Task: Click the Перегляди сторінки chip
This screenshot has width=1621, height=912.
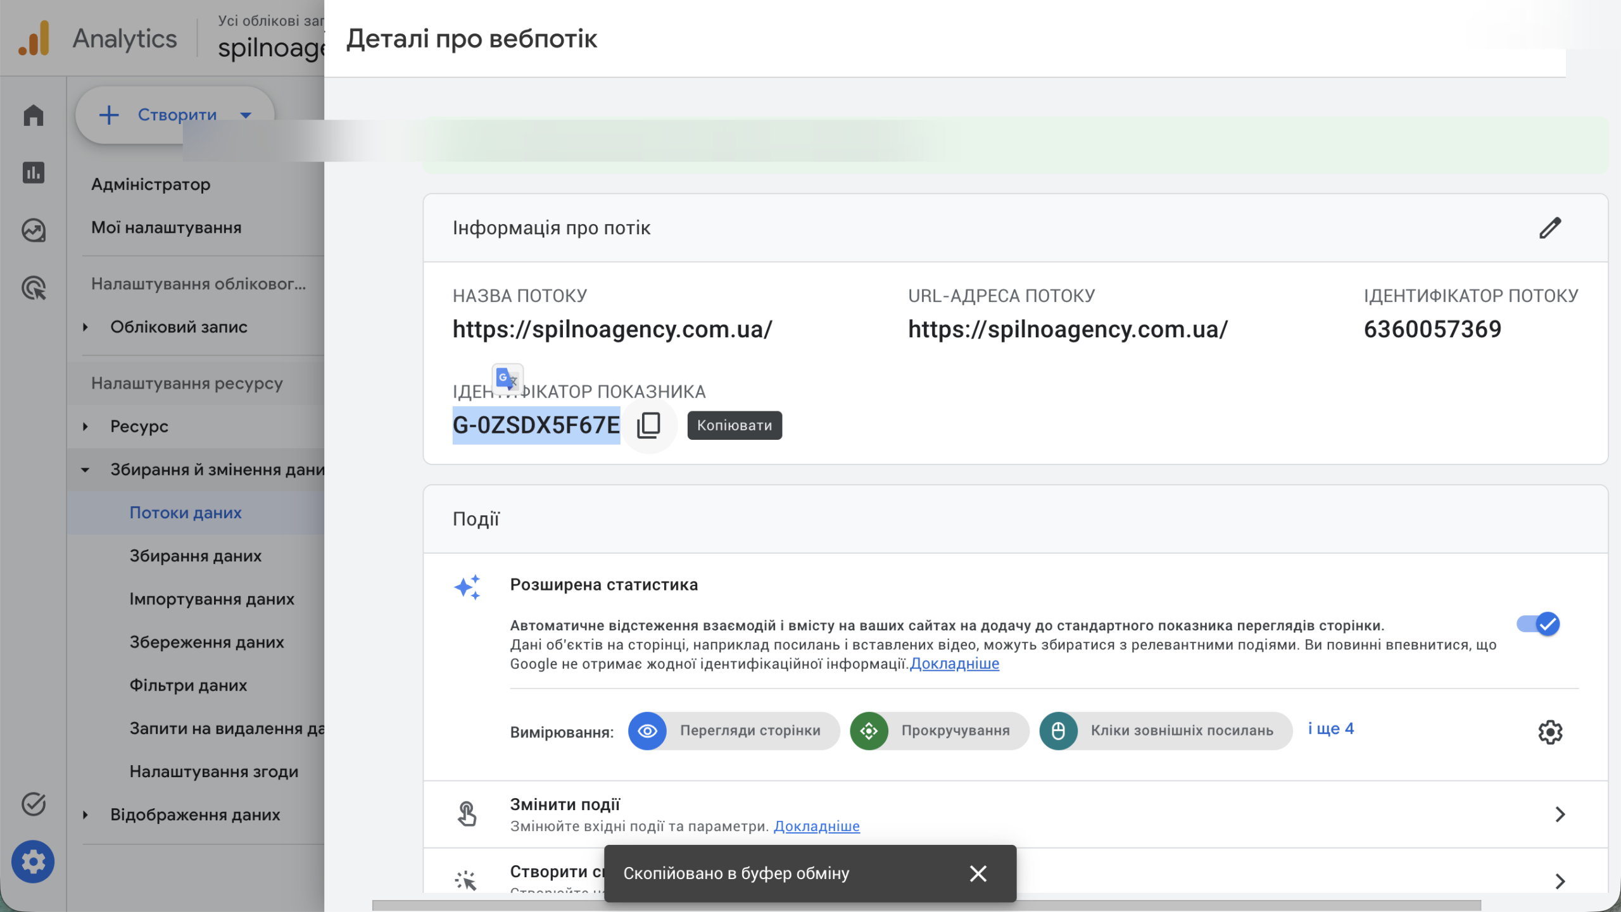Action: click(734, 731)
